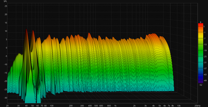The width and height of the screenshot is (208, 107).
Task: Click the 8 label above the color legend
Action: (x=201, y=22)
